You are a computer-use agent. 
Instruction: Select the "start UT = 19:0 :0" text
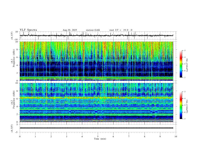point(121,30)
